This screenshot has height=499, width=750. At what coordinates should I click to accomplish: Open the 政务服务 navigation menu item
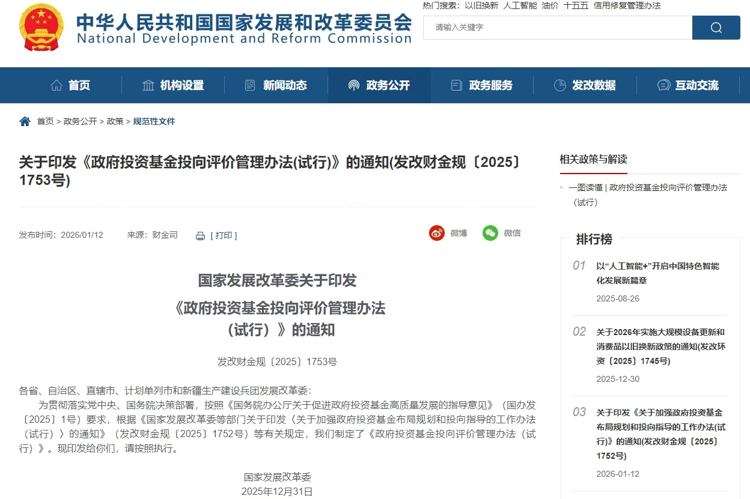tap(482, 85)
